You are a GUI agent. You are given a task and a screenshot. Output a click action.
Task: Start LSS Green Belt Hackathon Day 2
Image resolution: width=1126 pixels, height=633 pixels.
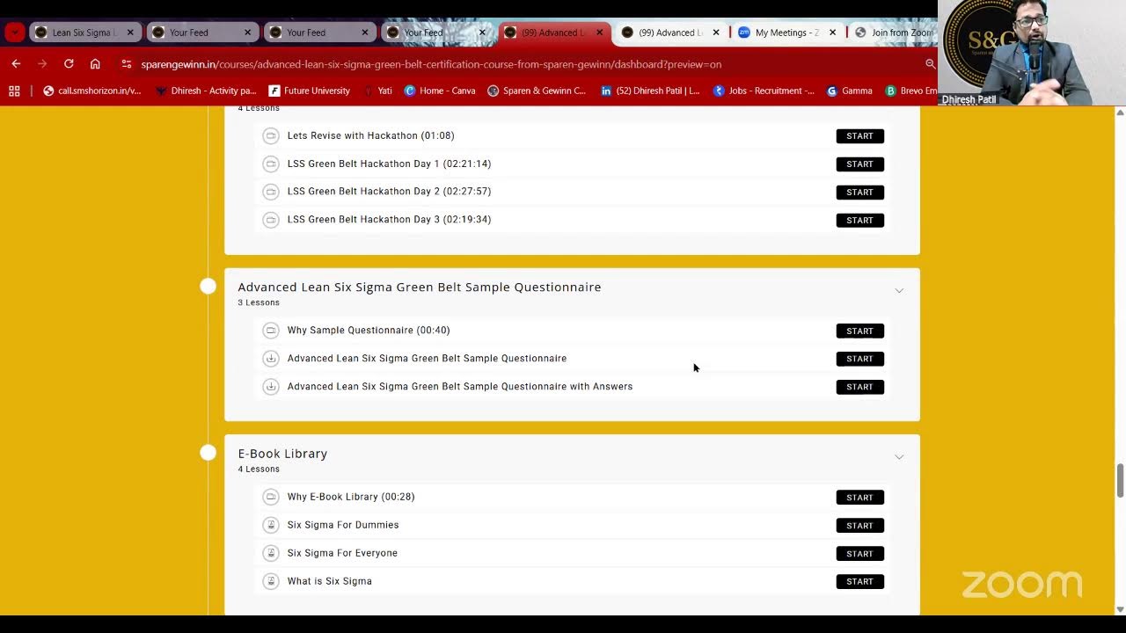point(859,192)
